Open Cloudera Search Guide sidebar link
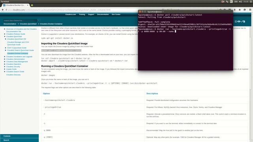 pyautogui.click(x=15, y=71)
